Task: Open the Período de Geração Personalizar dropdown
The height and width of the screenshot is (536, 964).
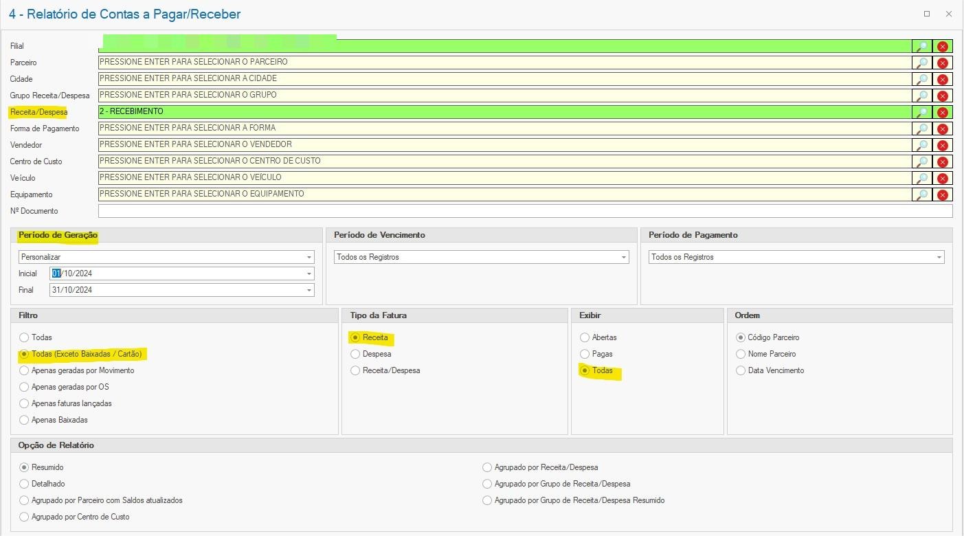Action: pos(309,257)
